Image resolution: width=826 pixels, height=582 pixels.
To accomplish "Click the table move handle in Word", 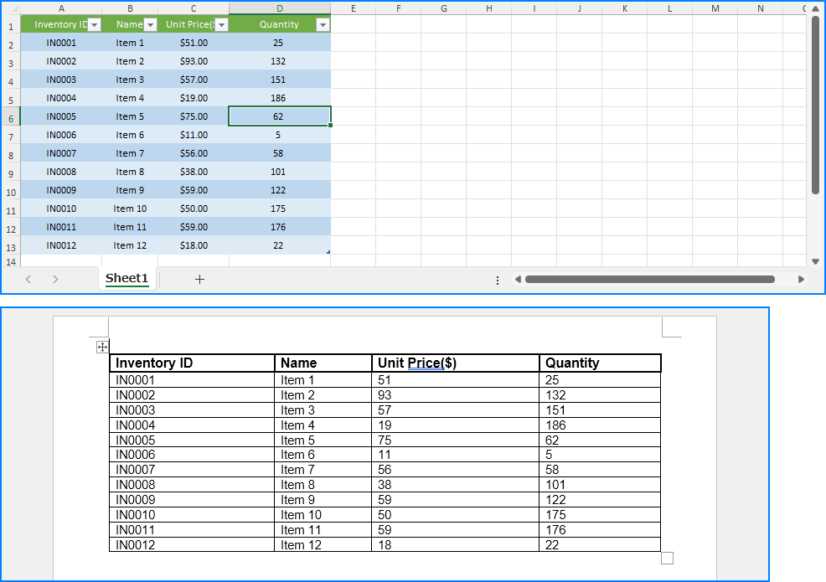I will click(102, 347).
